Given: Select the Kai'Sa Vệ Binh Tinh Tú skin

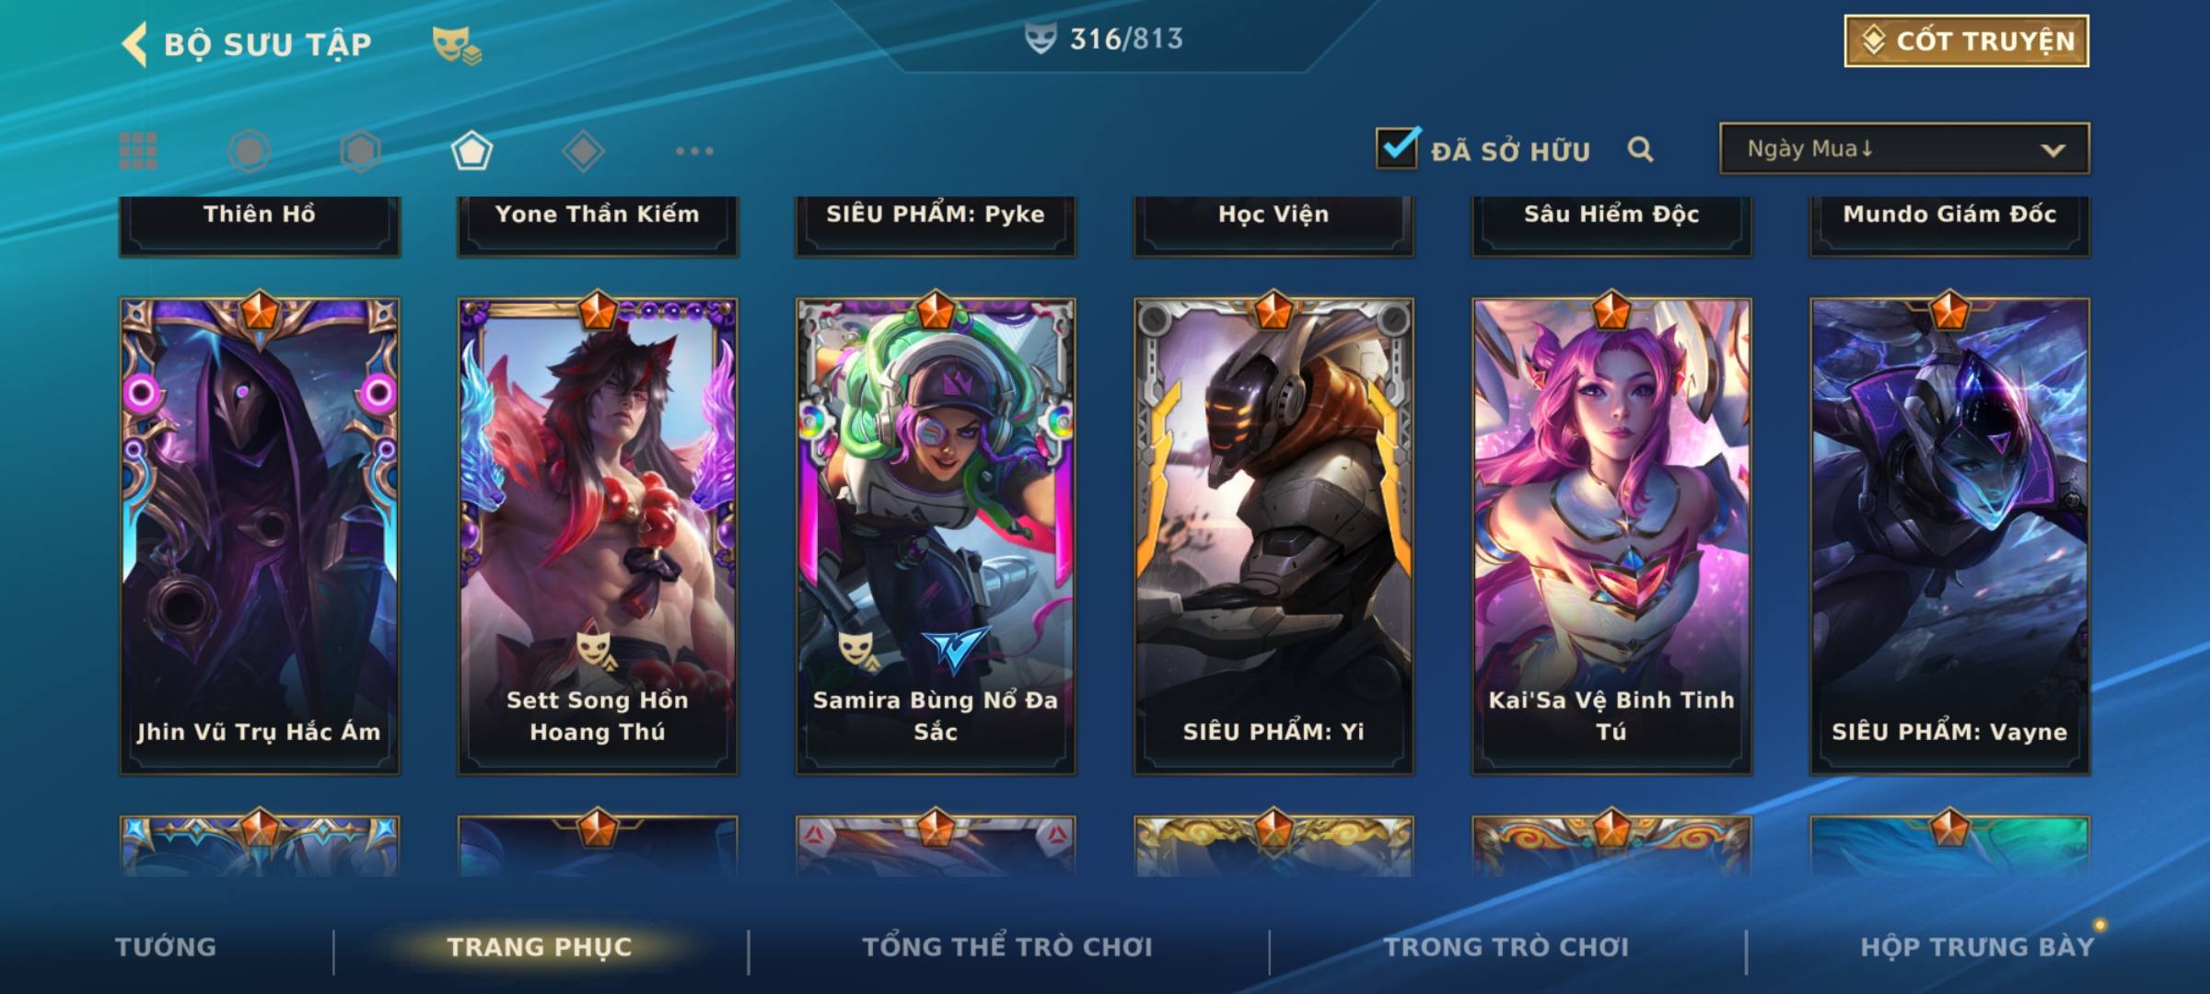Looking at the screenshot, I should click(1611, 536).
